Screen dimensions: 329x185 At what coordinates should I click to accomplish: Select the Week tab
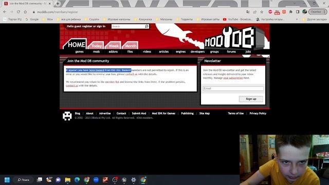114,46
